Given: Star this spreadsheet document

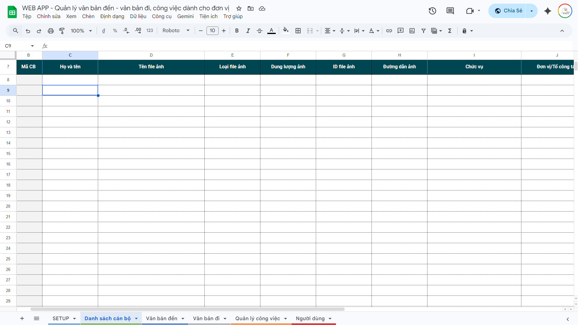Looking at the screenshot, I should pos(239,8).
